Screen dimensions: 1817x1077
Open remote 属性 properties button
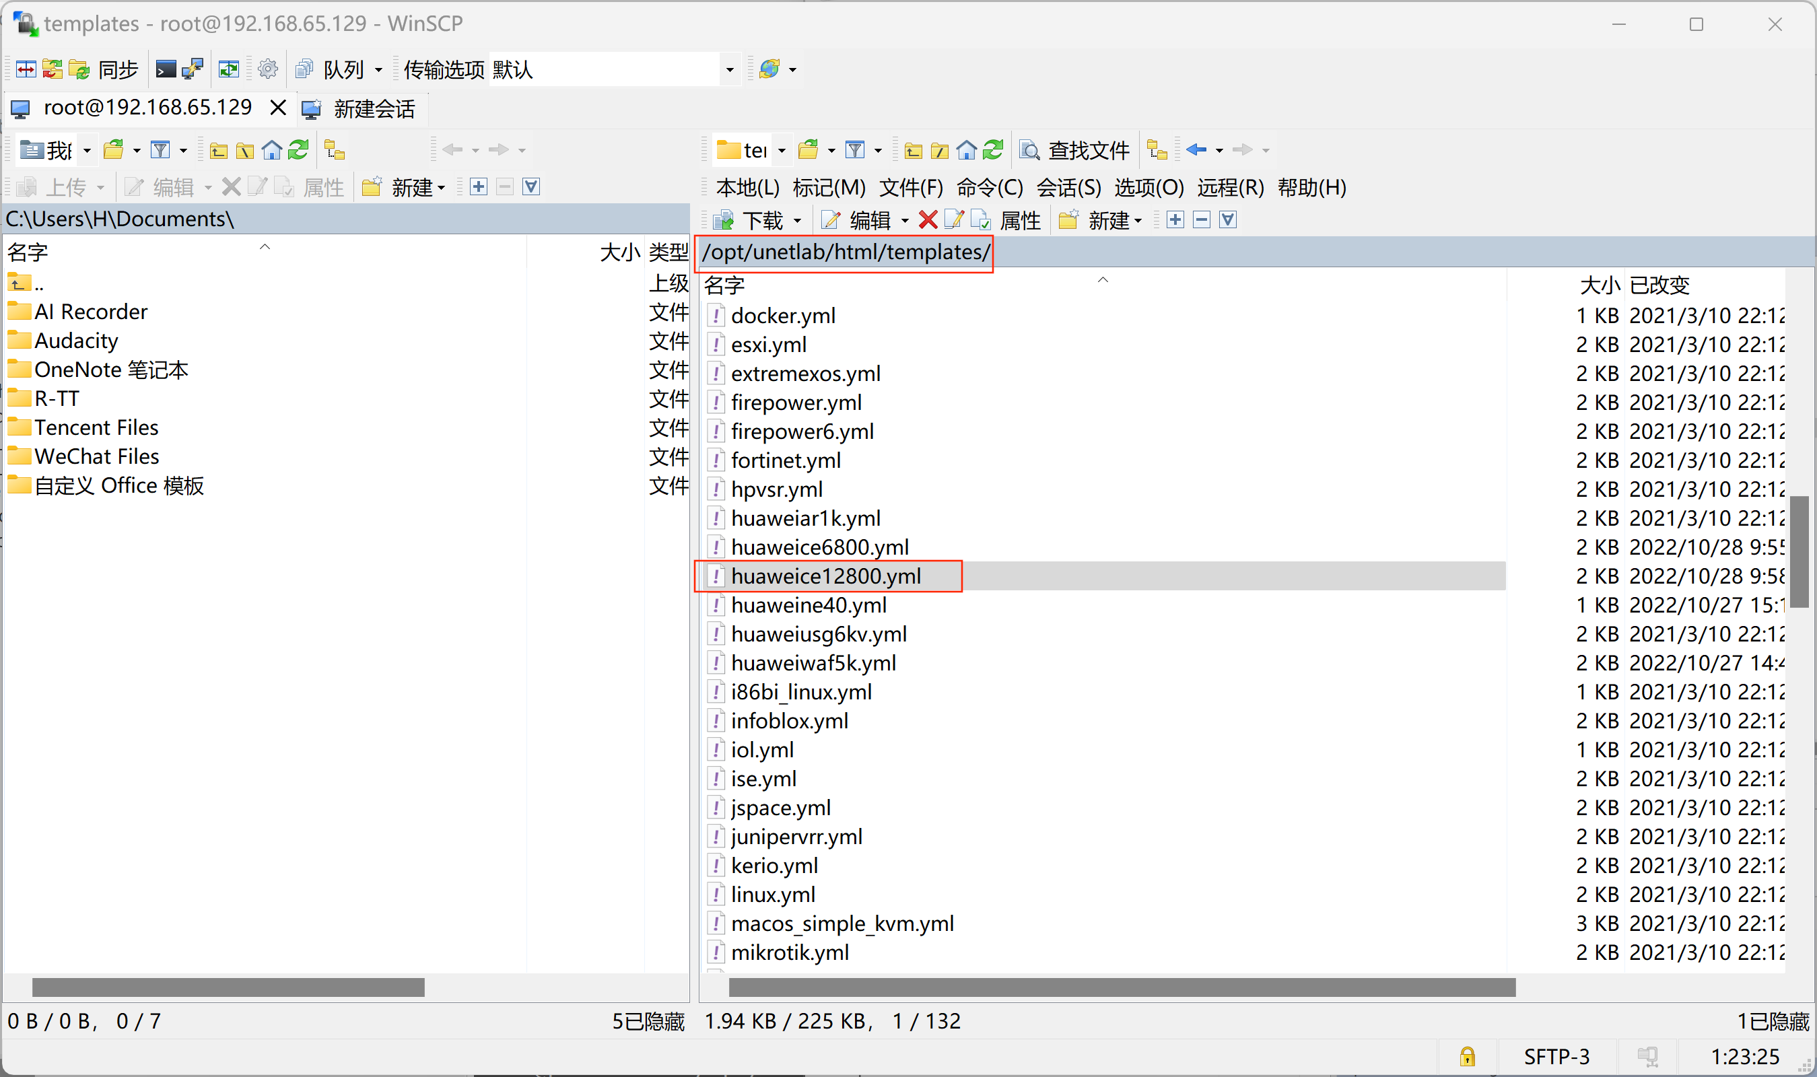pos(1020,220)
